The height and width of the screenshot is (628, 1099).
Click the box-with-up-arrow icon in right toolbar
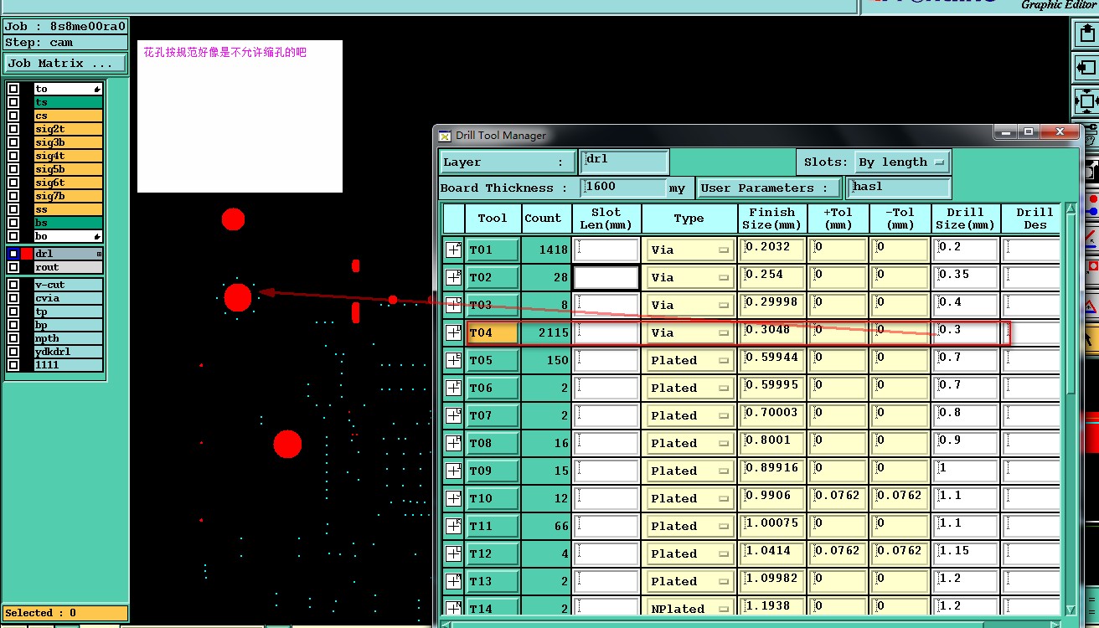[x=1087, y=35]
